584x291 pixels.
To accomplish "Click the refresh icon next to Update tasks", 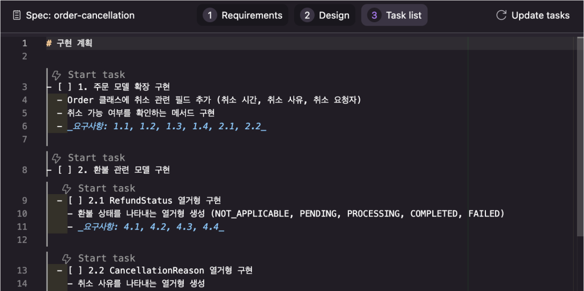I will [501, 15].
